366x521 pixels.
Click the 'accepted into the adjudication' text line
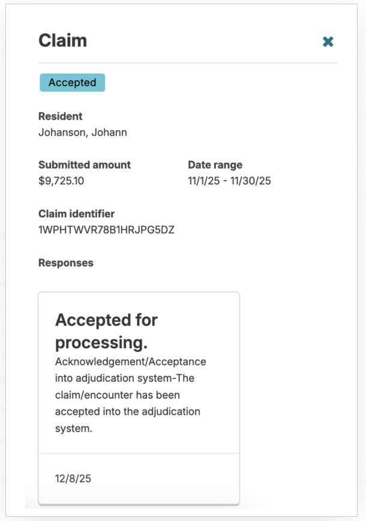(x=127, y=412)
